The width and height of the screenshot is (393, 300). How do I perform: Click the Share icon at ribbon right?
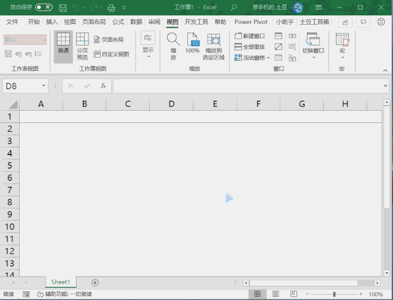pyautogui.click(x=345, y=22)
